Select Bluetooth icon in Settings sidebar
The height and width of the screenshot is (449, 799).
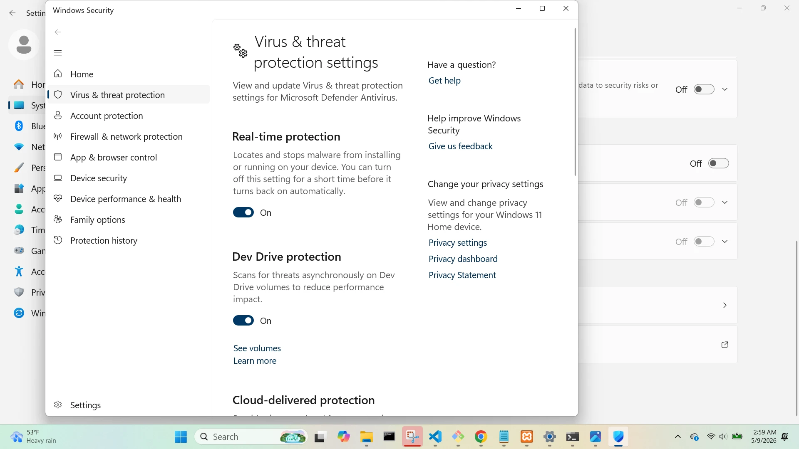point(19,126)
